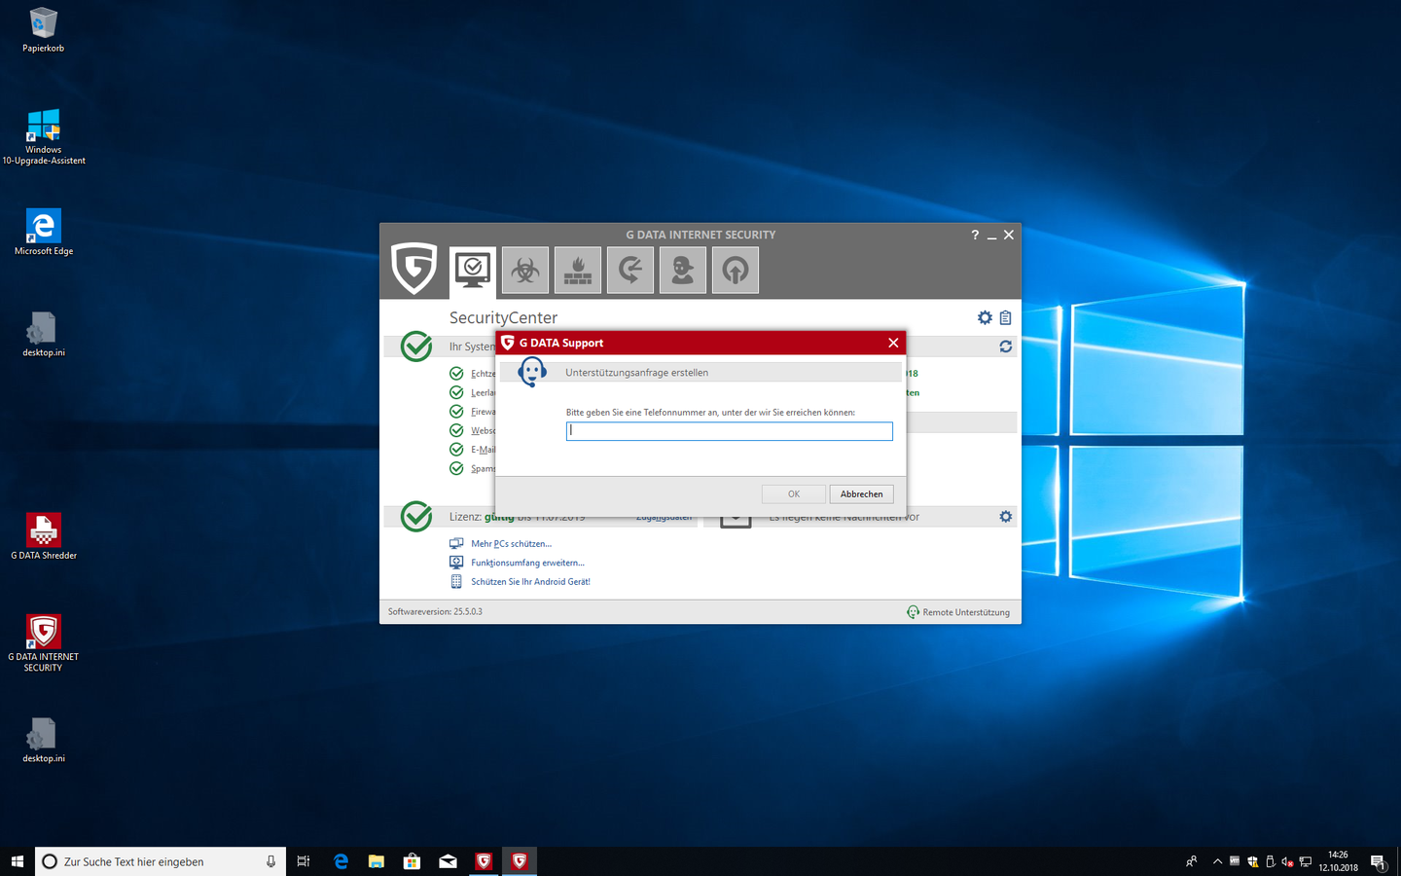
Task: Open Windows Defender tray icon
Action: pyautogui.click(x=1252, y=861)
